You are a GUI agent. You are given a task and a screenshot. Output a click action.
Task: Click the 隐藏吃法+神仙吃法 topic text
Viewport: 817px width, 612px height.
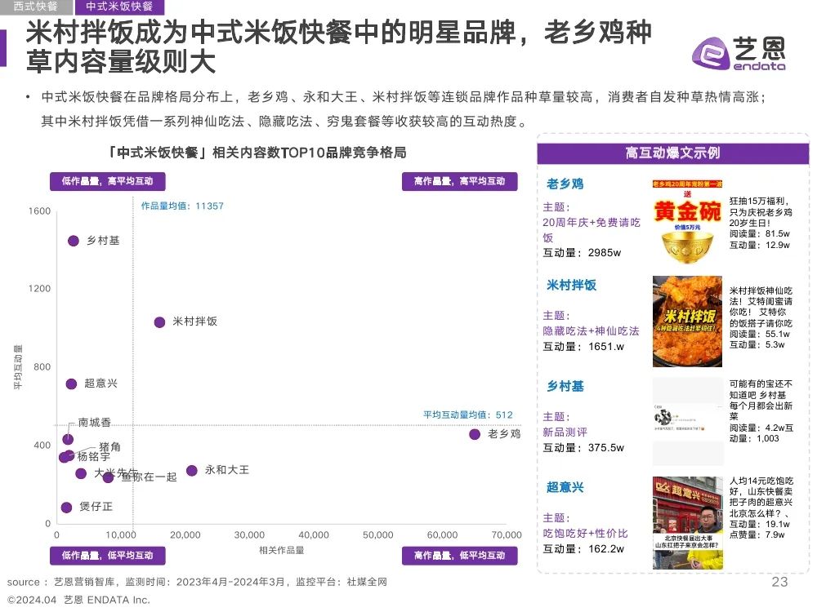(x=591, y=331)
